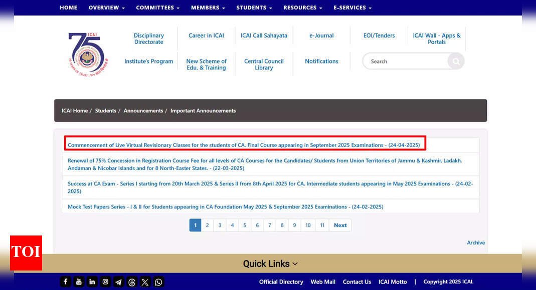Open the Archive link
536x290 pixels.
476,242
